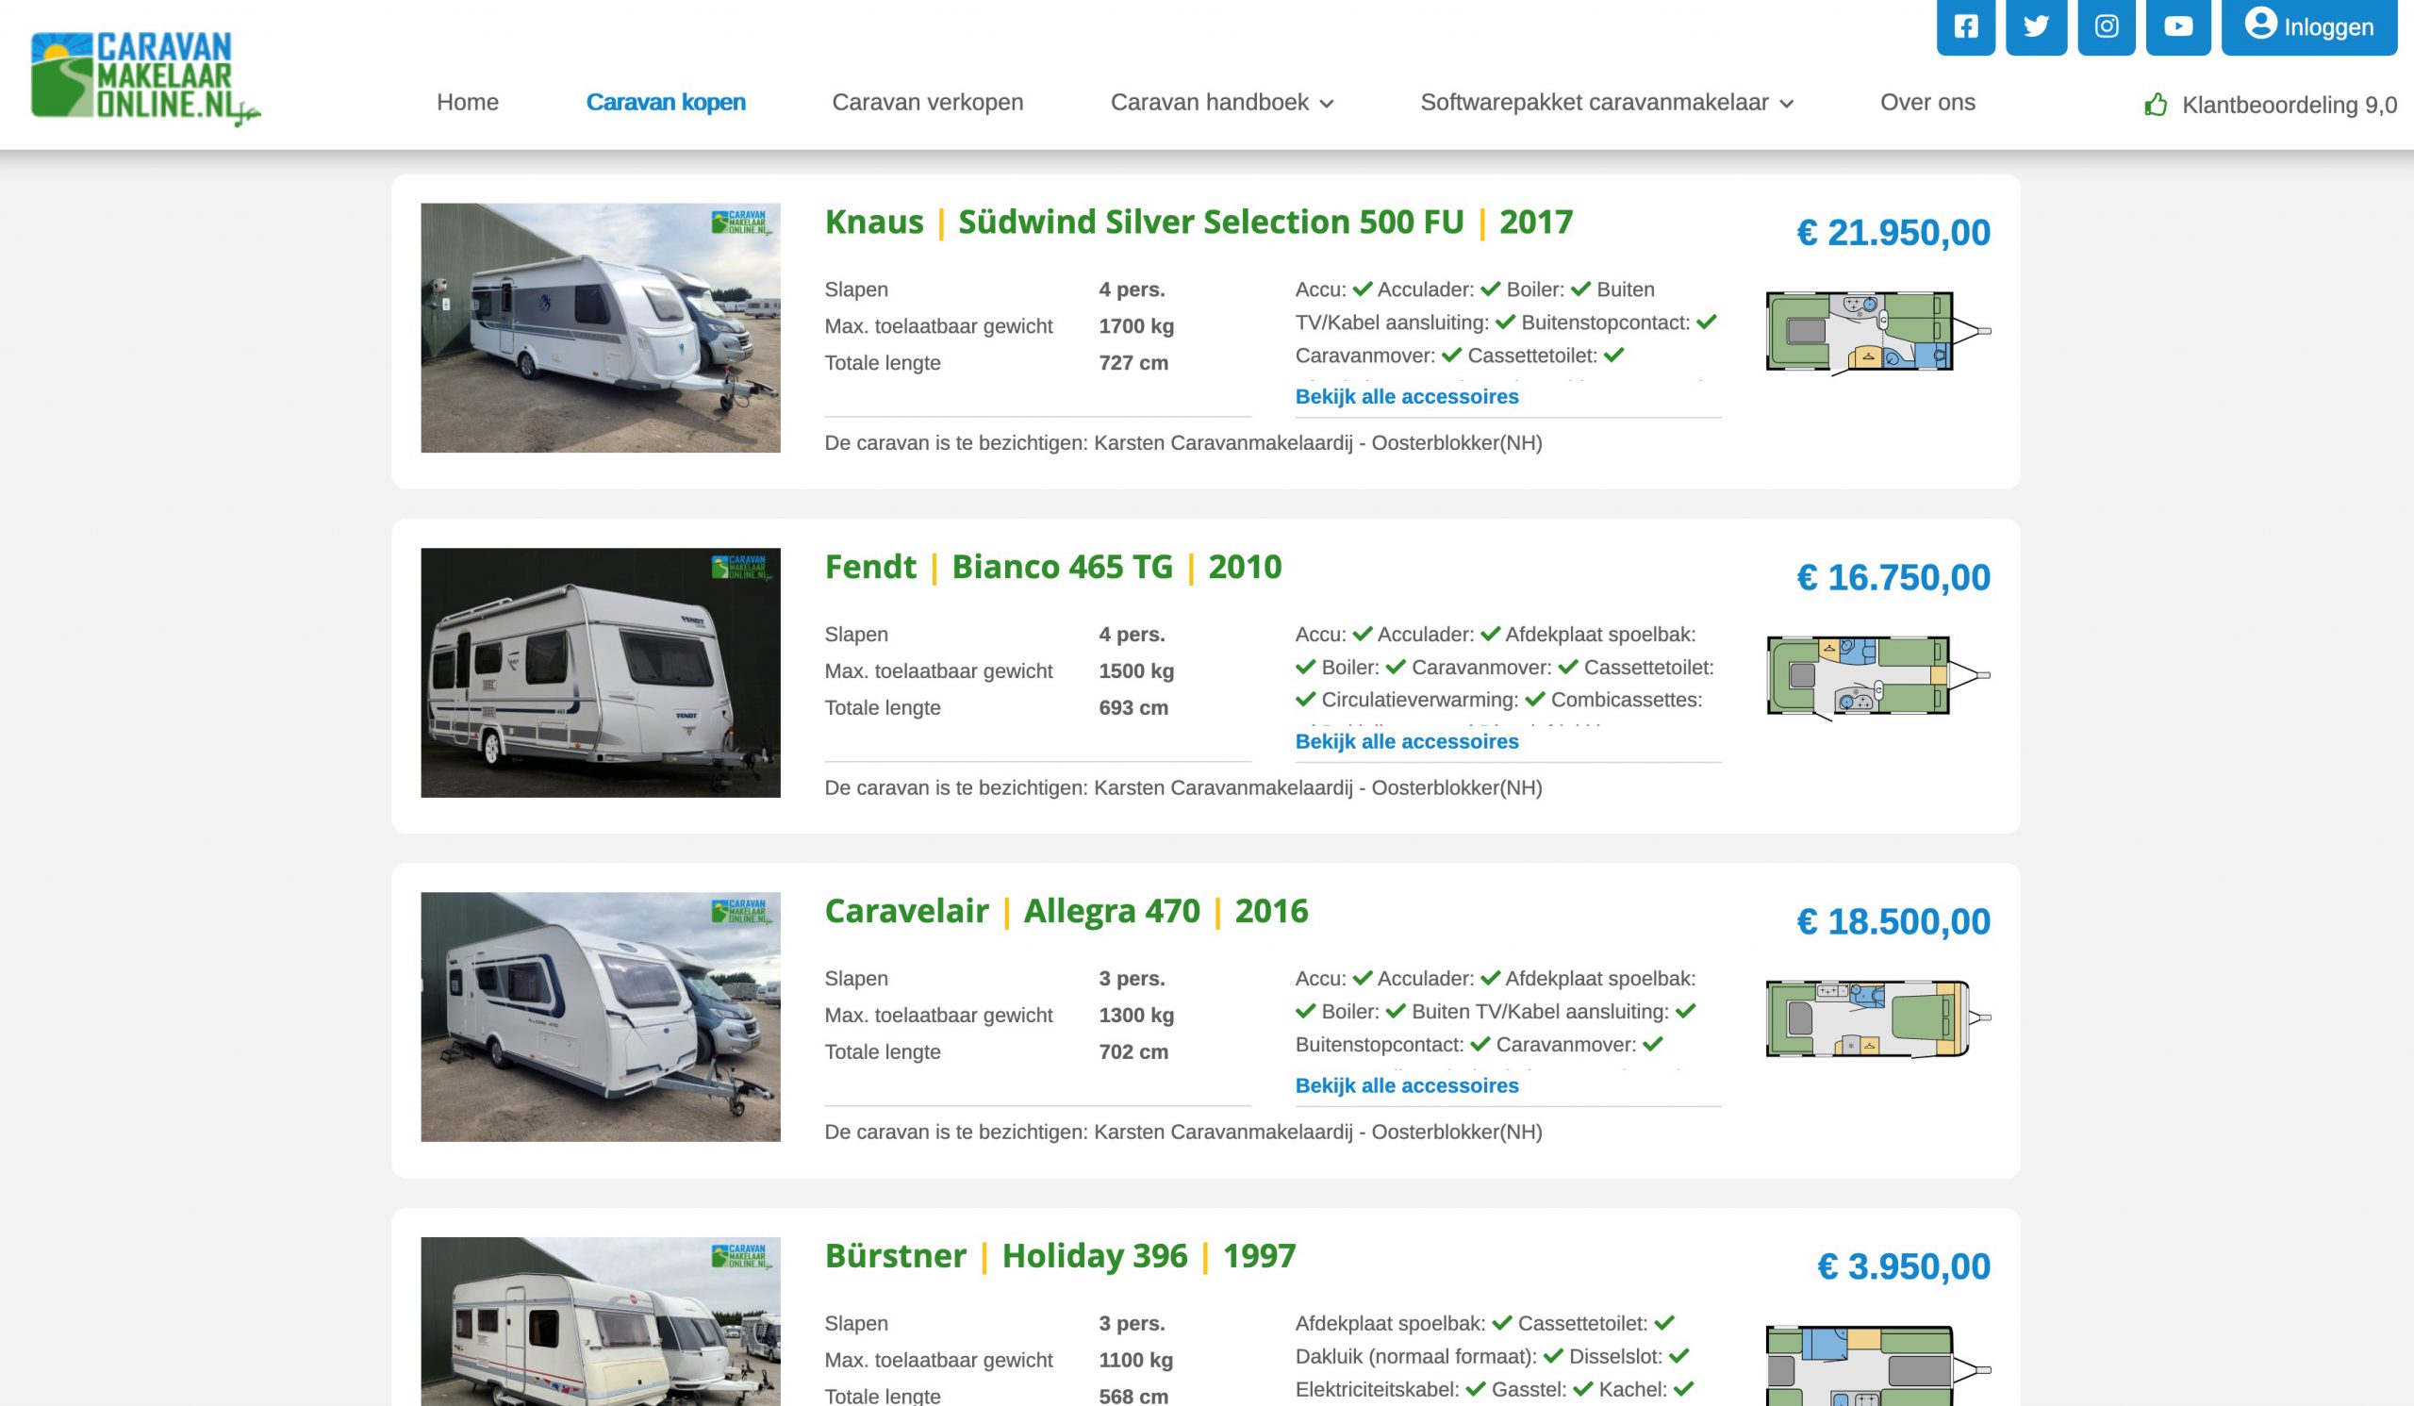The image size is (2414, 1406).
Task: View the Caravelair Allegra floor plan icon
Action: pos(1878,1018)
